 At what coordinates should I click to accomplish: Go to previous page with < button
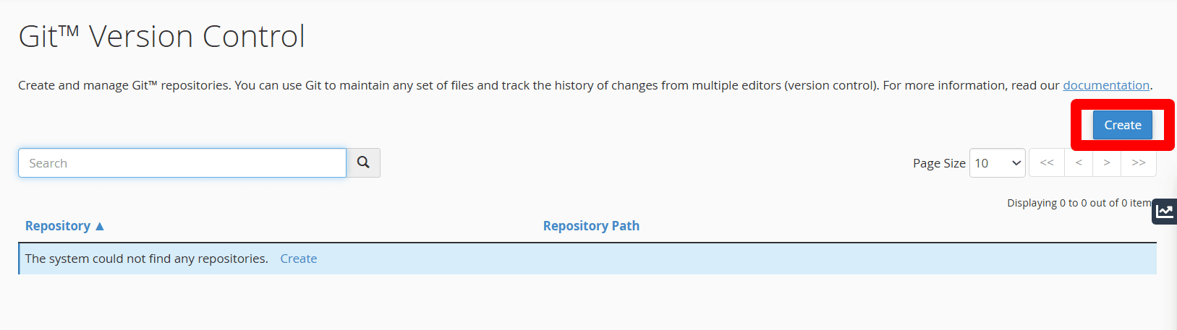coord(1079,163)
